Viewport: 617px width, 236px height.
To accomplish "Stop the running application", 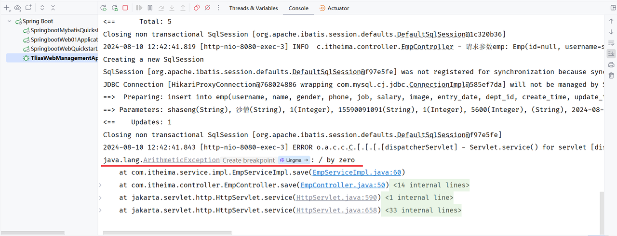I will (x=125, y=8).
